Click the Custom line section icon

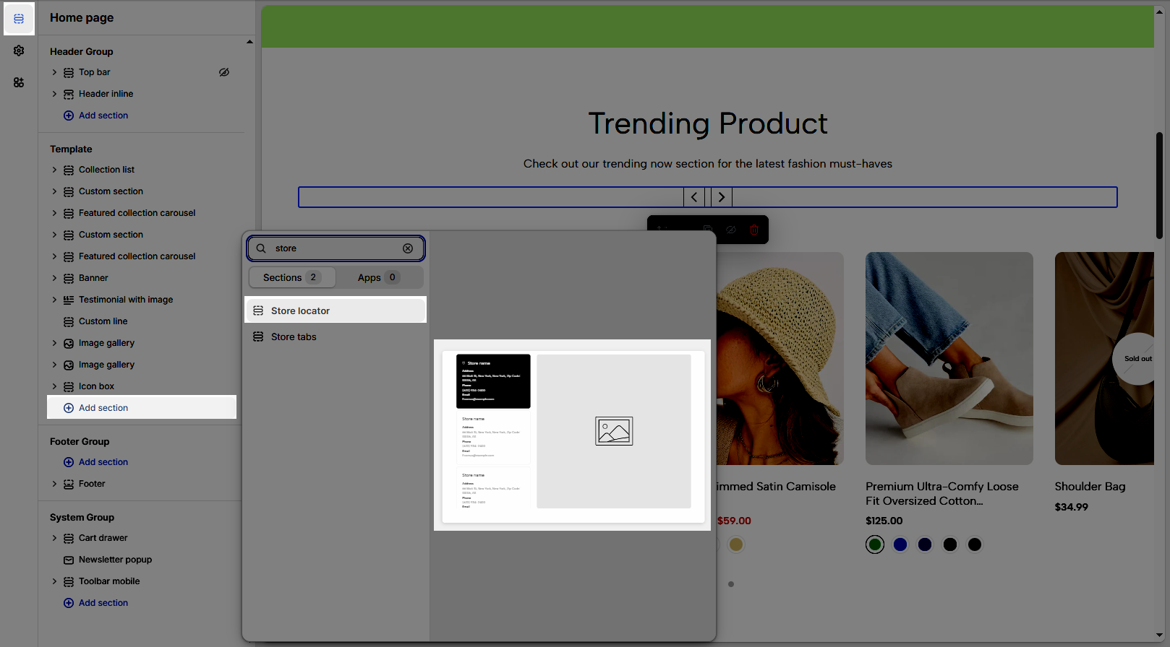(x=69, y=321)
